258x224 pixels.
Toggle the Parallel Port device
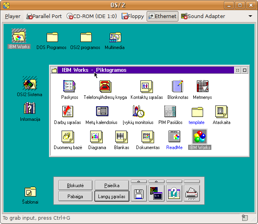44,16
